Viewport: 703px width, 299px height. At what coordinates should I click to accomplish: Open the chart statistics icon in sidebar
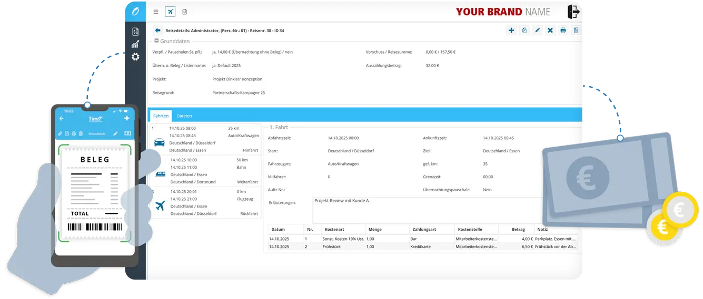pos(135,44)
